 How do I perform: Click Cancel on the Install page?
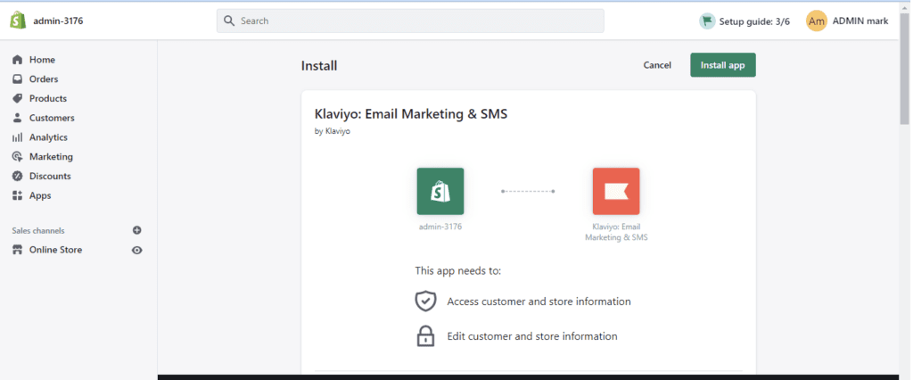(x=657, y=65)
